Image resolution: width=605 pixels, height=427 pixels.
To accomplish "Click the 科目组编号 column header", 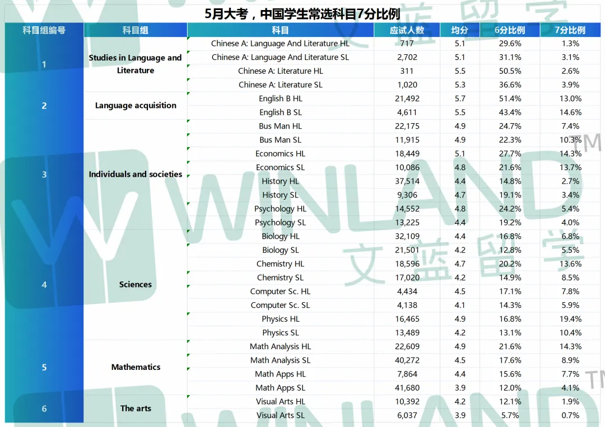I will [x=44, y=30].
